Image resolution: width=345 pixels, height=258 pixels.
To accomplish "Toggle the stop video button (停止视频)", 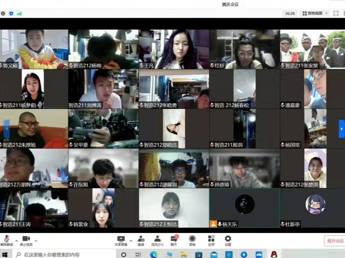I will click(26, 239).
